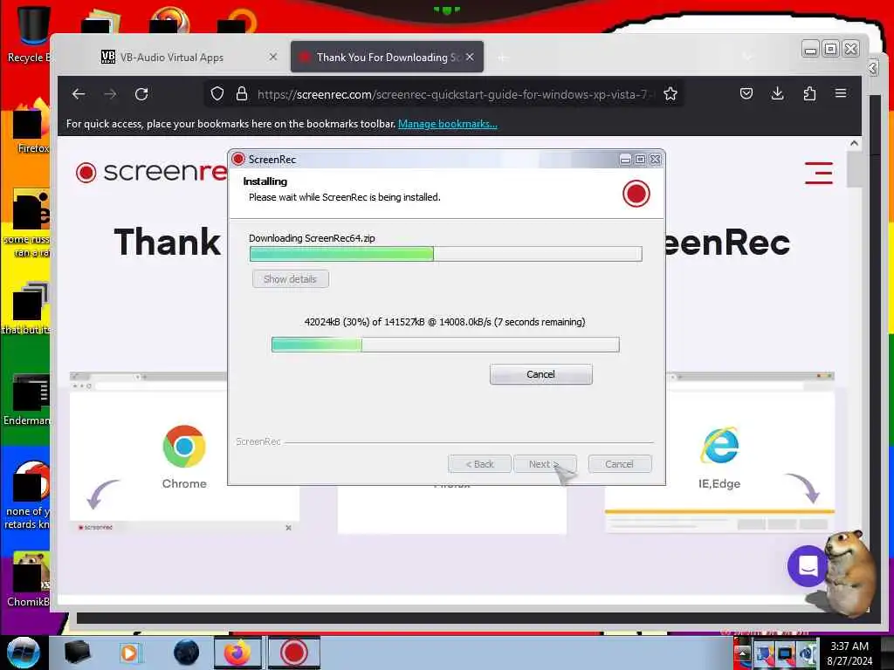Click the Chrome browser icon on the page

[x=184, y=446]
